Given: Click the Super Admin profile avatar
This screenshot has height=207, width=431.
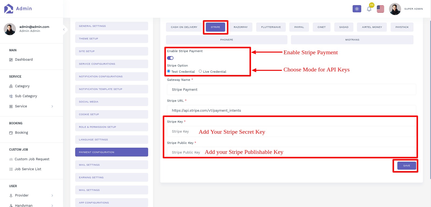Looking at the screenshot, I should coord(395,9).
